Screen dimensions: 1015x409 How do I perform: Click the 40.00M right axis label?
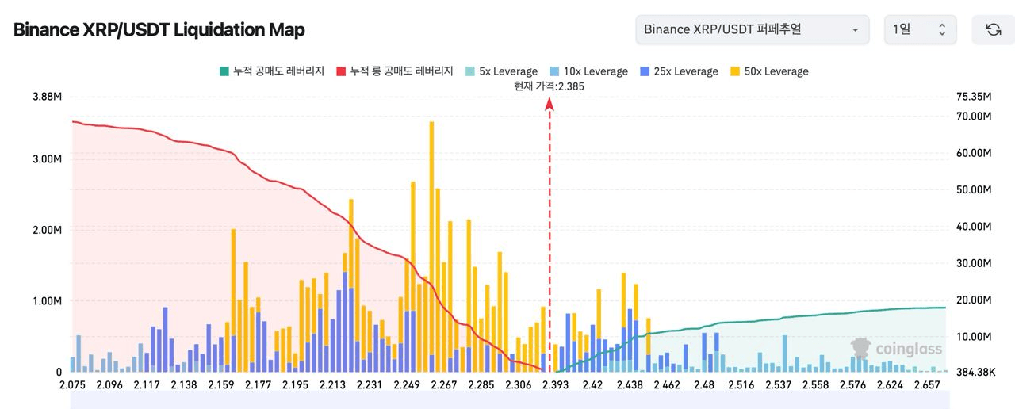975,227
